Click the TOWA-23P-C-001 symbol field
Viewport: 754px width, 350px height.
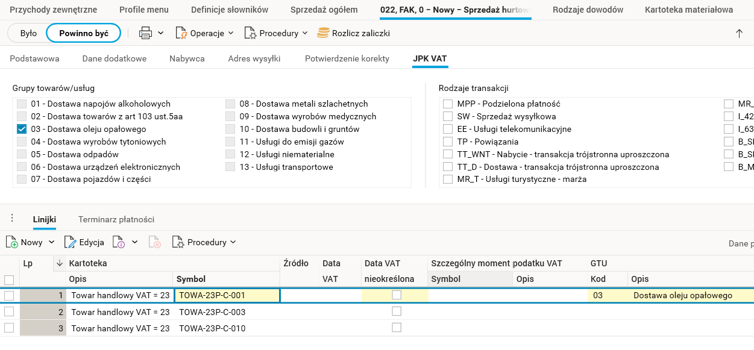coord(227,295)
